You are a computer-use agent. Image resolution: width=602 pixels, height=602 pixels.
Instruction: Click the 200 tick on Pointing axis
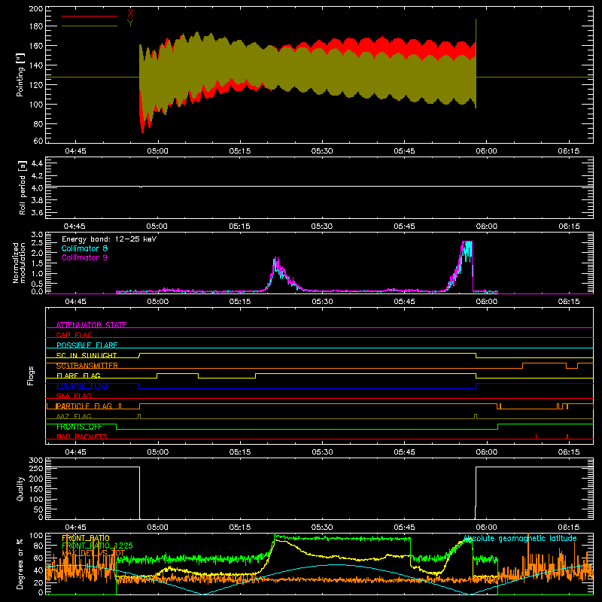click(x=36, y=8)
